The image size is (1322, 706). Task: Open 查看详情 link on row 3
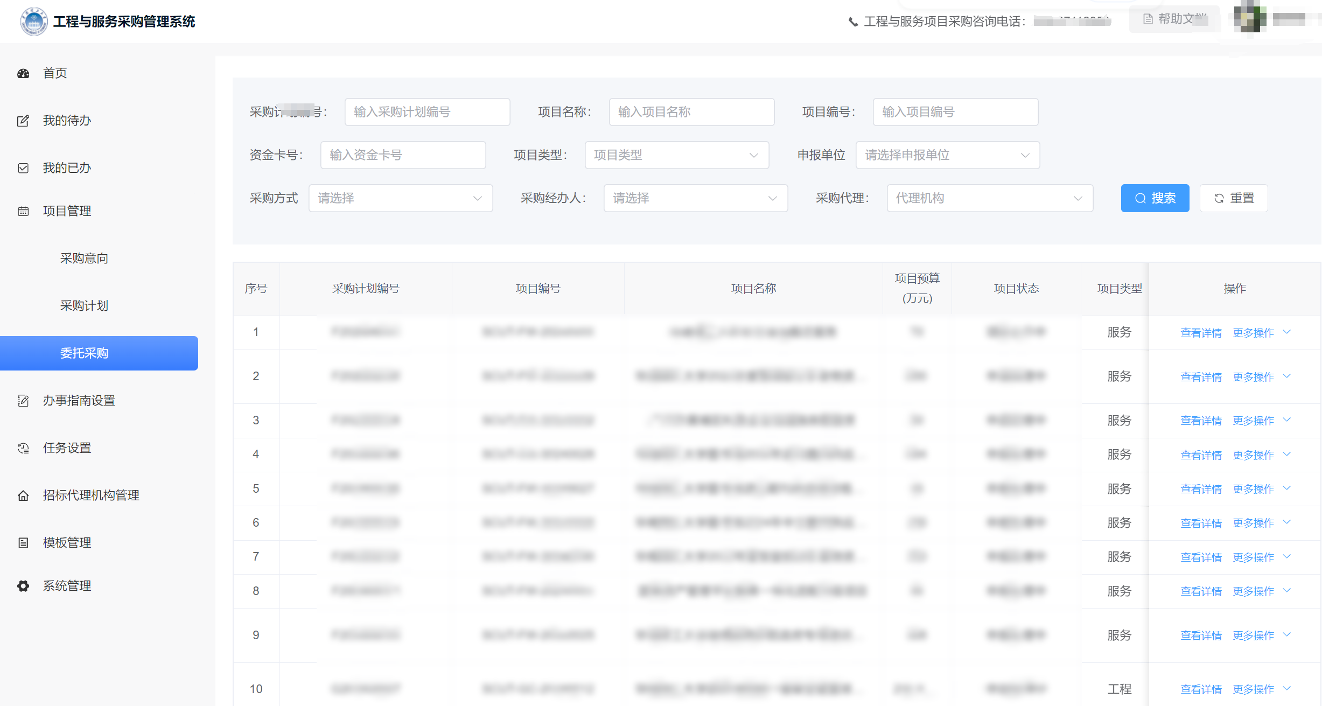(x=1201, y=421)
